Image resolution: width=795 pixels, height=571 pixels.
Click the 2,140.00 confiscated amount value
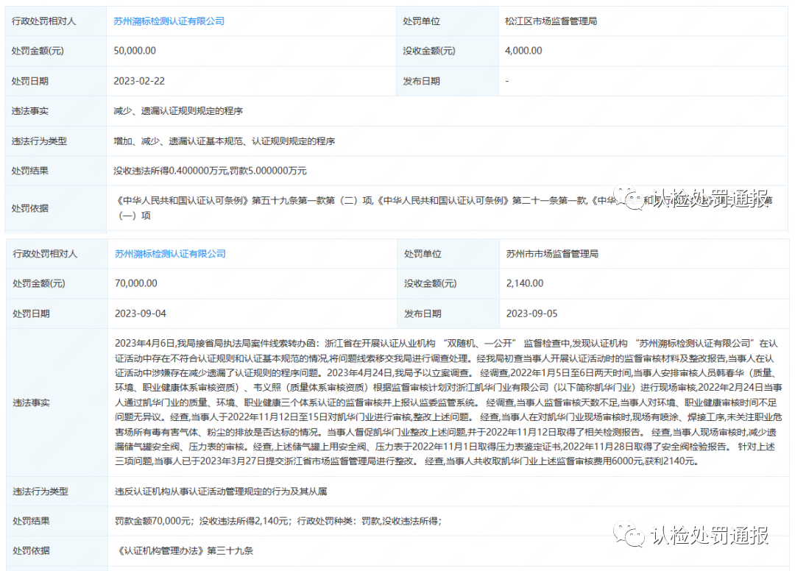[x=525, y=283]
